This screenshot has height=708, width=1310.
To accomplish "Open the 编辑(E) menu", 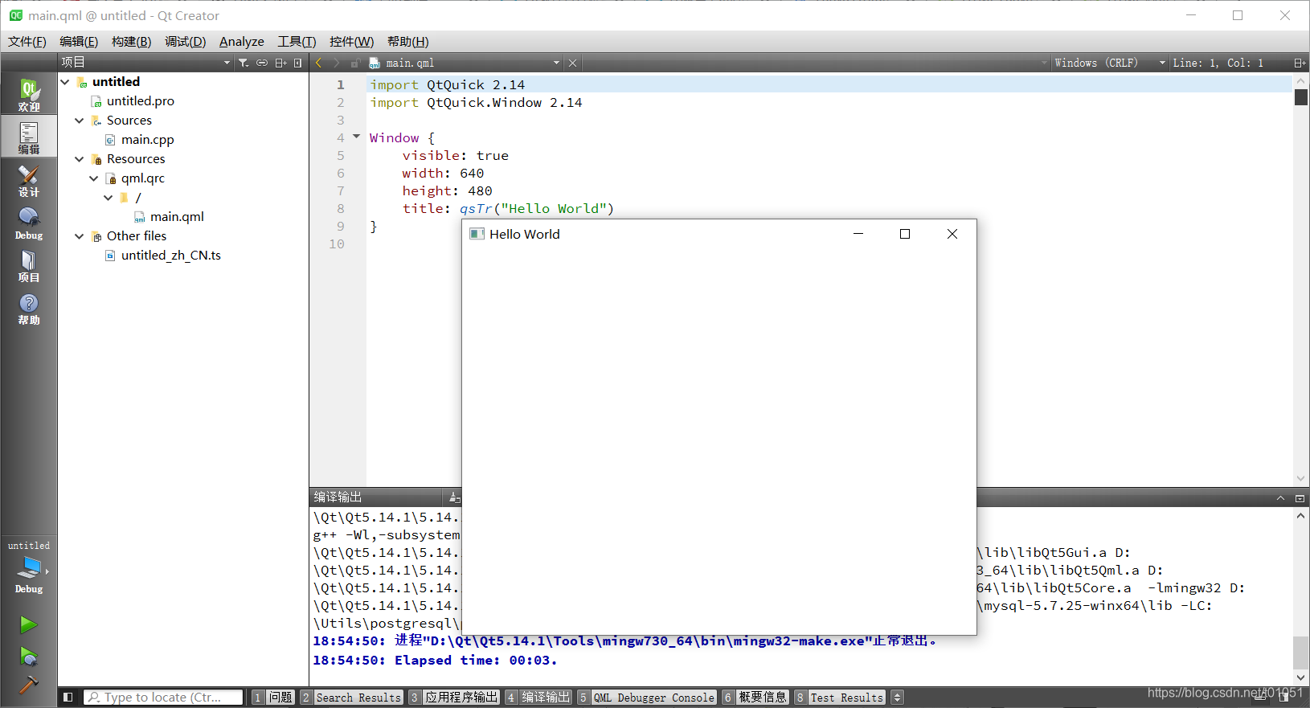I will (x=79, y=42).
